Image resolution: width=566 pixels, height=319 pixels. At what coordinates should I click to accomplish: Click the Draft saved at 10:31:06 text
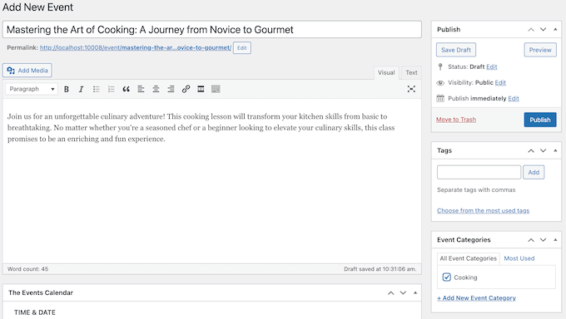point(380,269)
